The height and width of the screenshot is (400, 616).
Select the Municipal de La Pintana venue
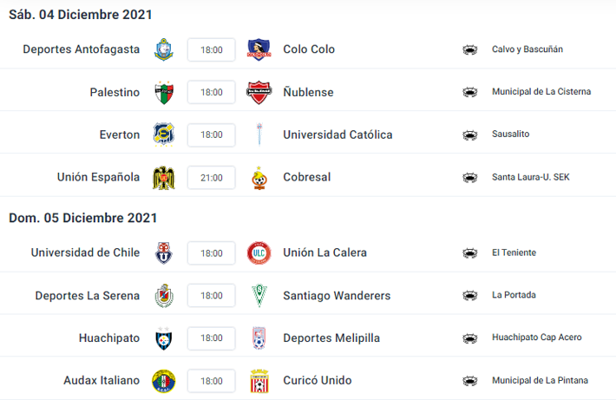pyautogui.click(x=539, y=380)
